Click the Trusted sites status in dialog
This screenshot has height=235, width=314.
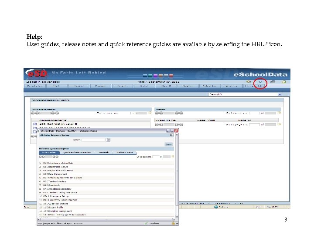tap(152, 223)
